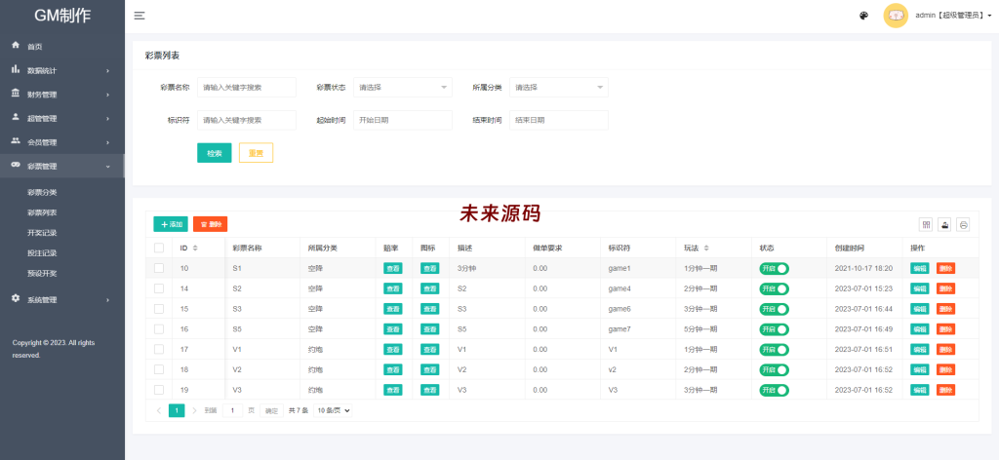Select page 1 in pagination

pyautogui.click(x=177, y=410)
